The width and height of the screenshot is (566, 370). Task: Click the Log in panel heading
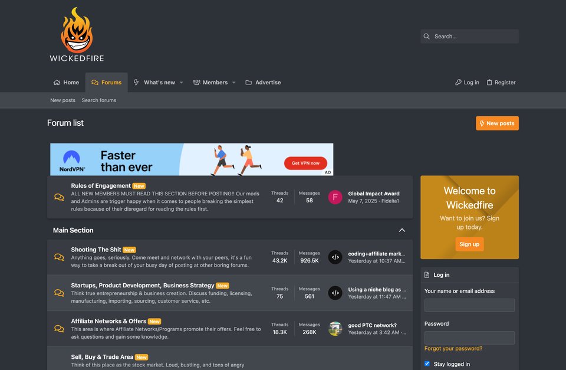point(442,275)
